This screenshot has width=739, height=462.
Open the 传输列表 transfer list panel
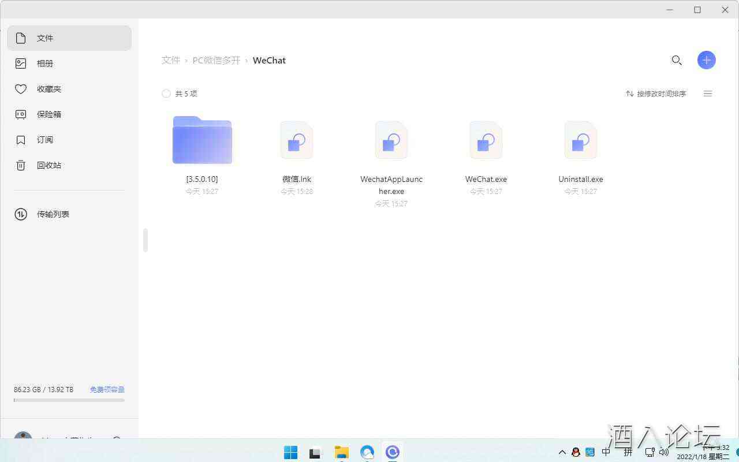tap(53, 214)
